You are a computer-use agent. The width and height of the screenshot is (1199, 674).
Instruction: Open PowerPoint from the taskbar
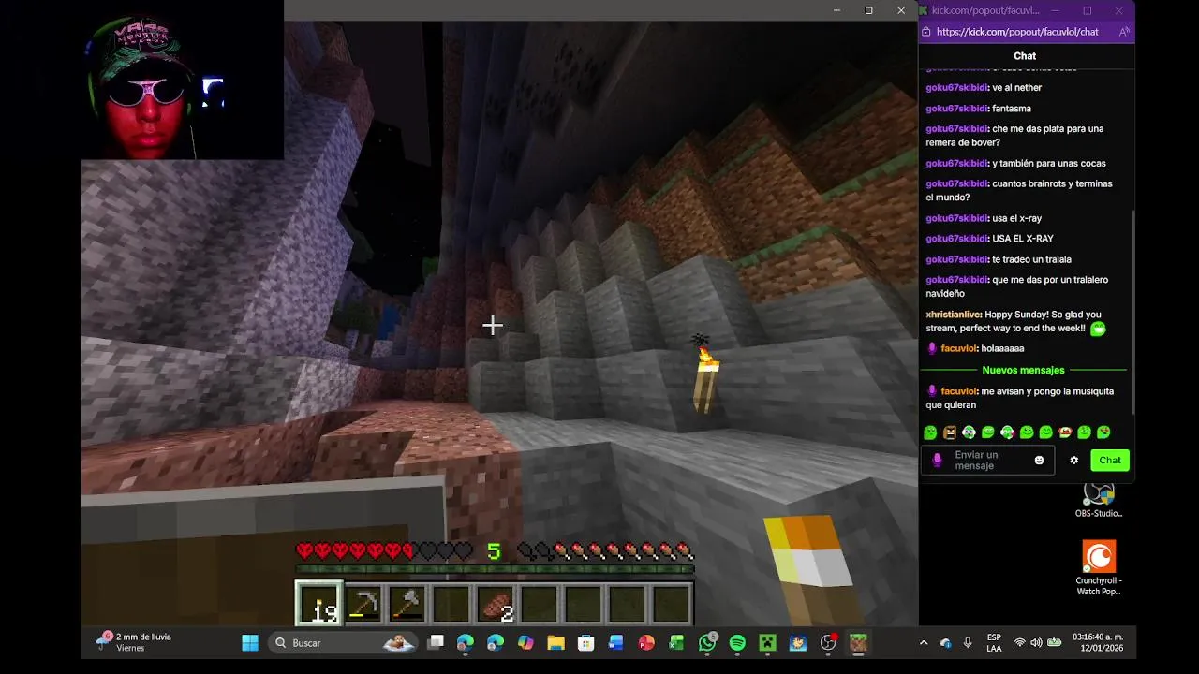pyautogui.click(x=646, y=643)
